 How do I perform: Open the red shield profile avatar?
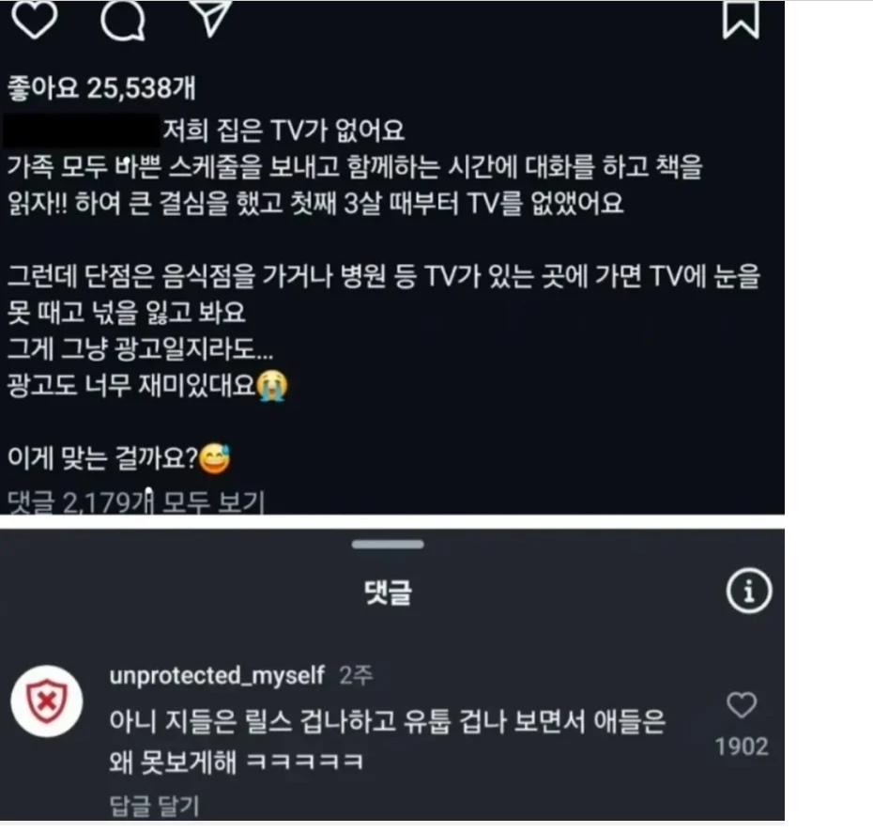tap(47, 701)
